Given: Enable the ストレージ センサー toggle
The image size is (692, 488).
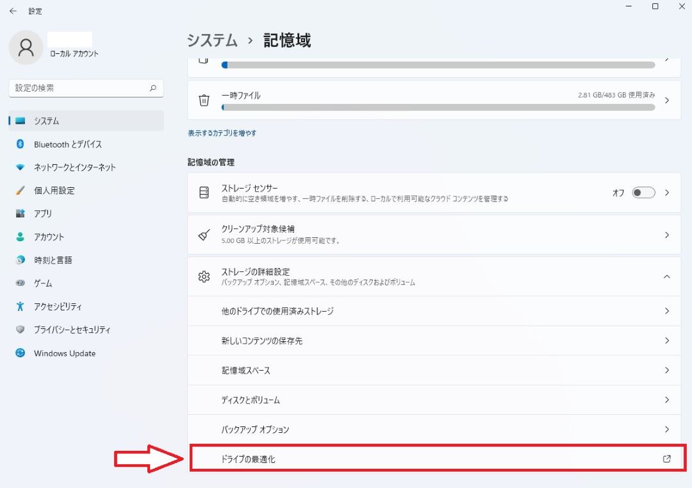Looking at the screenshot, I should (643, 192).
